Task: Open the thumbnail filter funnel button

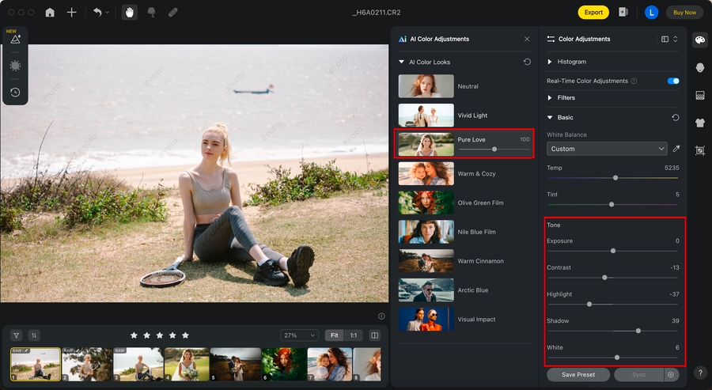Action: coord(15,335)
